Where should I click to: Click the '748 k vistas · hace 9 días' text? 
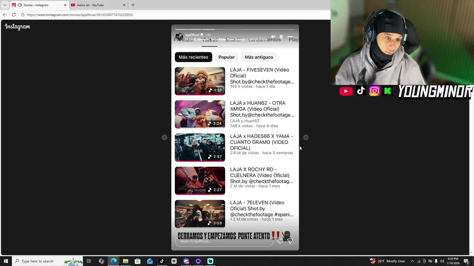click(254, 126)
